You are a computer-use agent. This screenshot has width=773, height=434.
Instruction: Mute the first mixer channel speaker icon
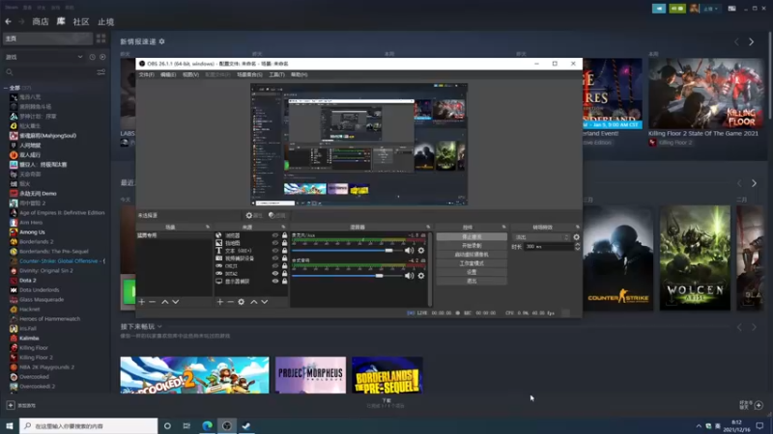pos(409,251)
